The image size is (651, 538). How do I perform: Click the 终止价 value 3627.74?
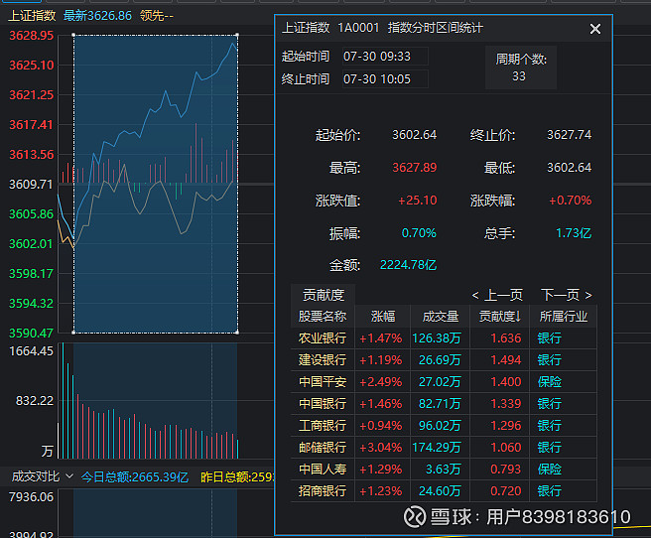[569, 135]
